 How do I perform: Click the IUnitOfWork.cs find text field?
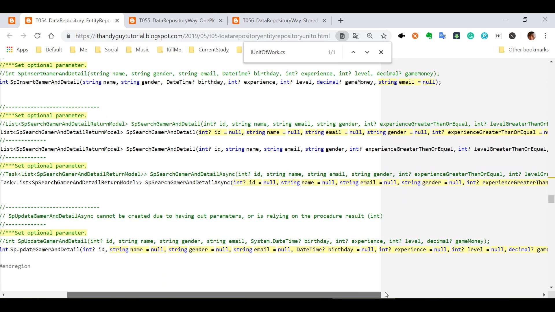tap(286, 52)
